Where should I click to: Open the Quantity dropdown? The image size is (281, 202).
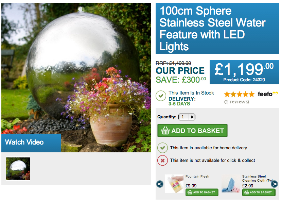tap(187, 117)
